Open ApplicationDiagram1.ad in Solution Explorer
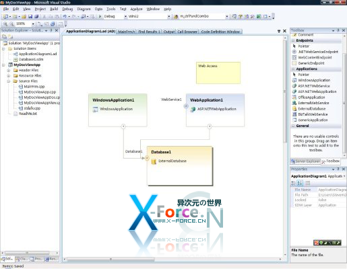347x269 pixels. point(35,54)
